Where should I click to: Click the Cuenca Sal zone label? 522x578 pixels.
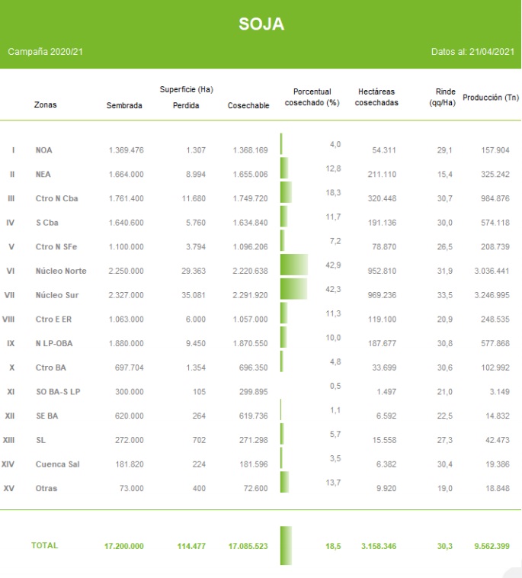point(57,464)
